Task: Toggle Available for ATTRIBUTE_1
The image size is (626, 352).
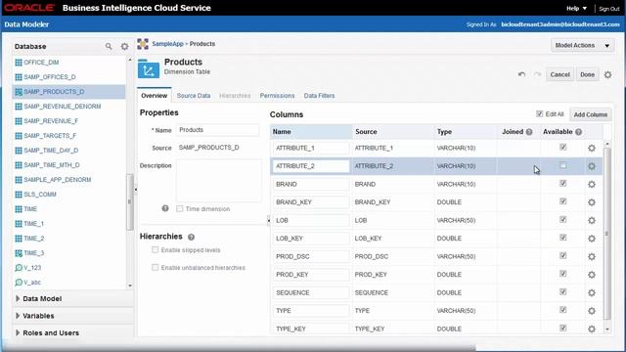Action: coord(563,148)
